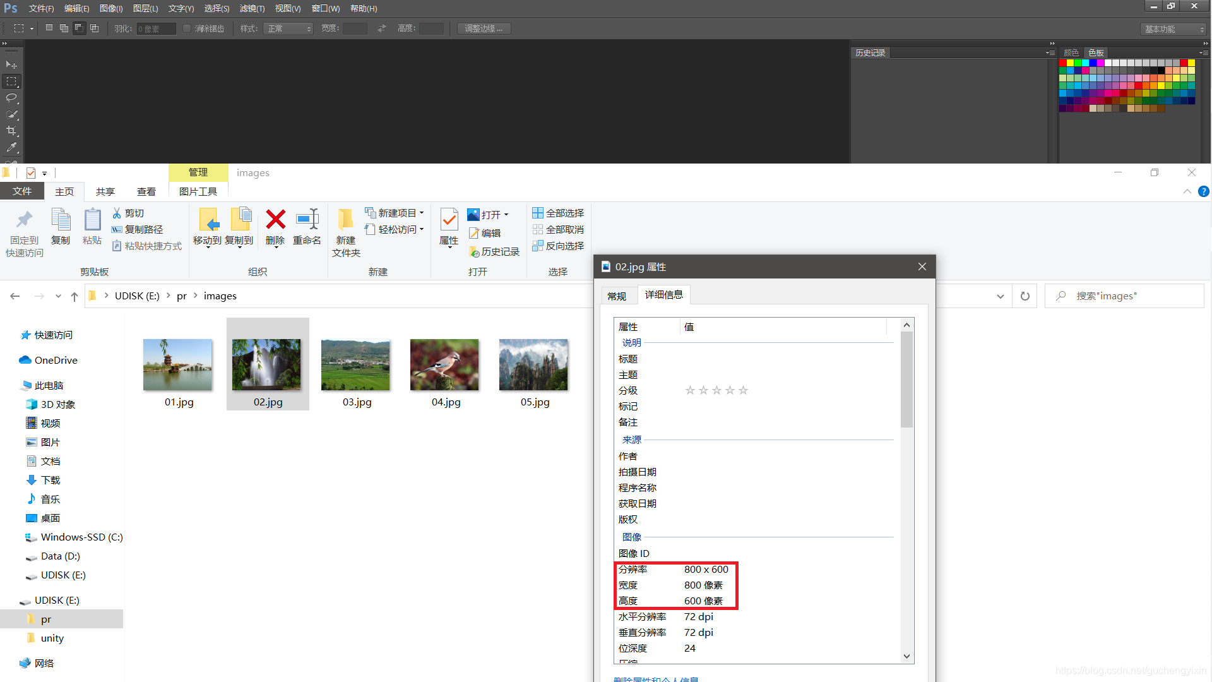Viewport: 1212px width, 682px height.
Task: Pick the yellow swatch in 色板
Action: coord(1071,63)
